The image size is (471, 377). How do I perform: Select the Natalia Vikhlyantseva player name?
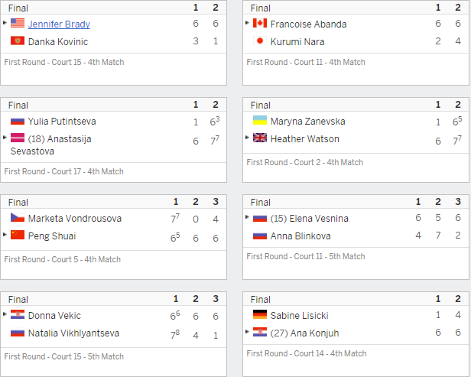click(x=73, y=333)
